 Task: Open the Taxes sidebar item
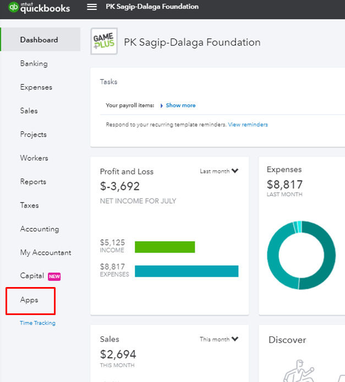coord(30,205)
